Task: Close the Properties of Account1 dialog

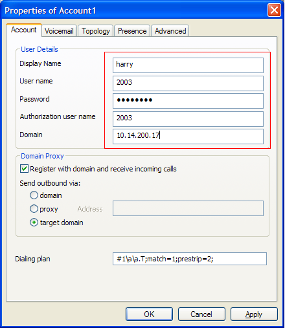Action: (274, 10)
